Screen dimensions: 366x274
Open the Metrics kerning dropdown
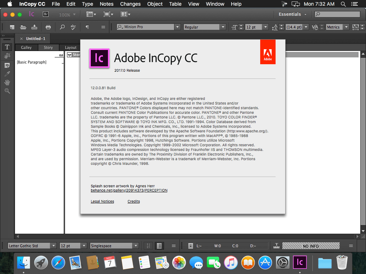point(346,27)
